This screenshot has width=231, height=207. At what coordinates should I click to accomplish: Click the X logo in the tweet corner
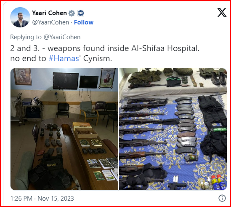tap(222, 12)
